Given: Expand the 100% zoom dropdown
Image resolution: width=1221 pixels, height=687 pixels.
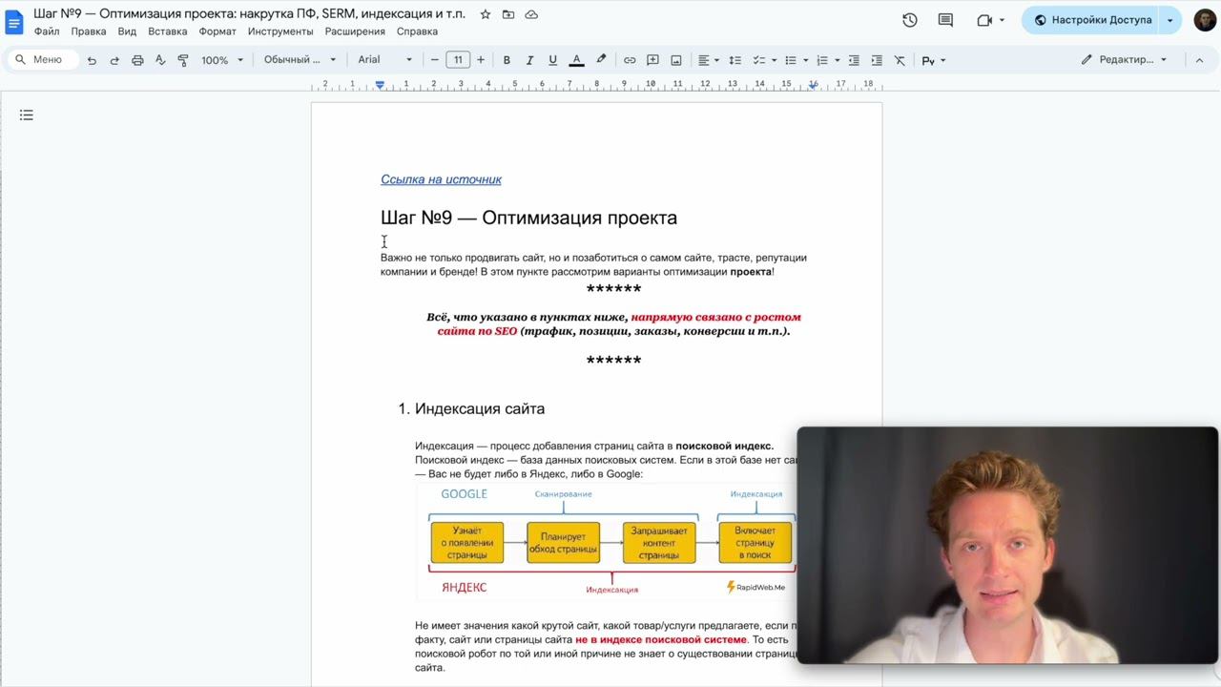Looking at the screenshot, I should 221,60.
